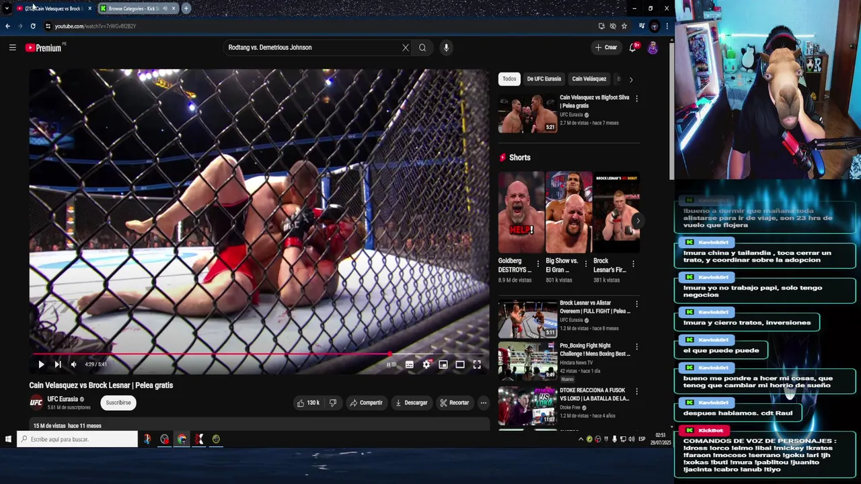Image resolution: width=861 pixels, height=484 pixels.
Task: Open the UFC Eurasia channel name link
Action: 63,399
